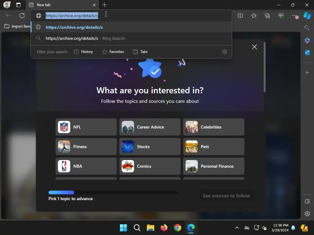Open the Favorites star list icon

click(x=254, y=16)
